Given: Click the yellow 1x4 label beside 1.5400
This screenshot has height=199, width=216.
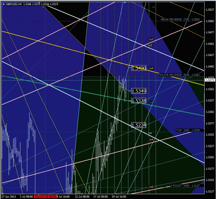Looking at the screenshot, I should pyautogui.click(x=151, y=68).
